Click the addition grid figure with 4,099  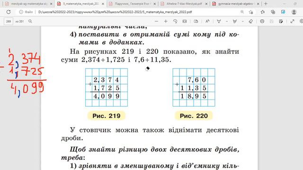click(107, 87)
